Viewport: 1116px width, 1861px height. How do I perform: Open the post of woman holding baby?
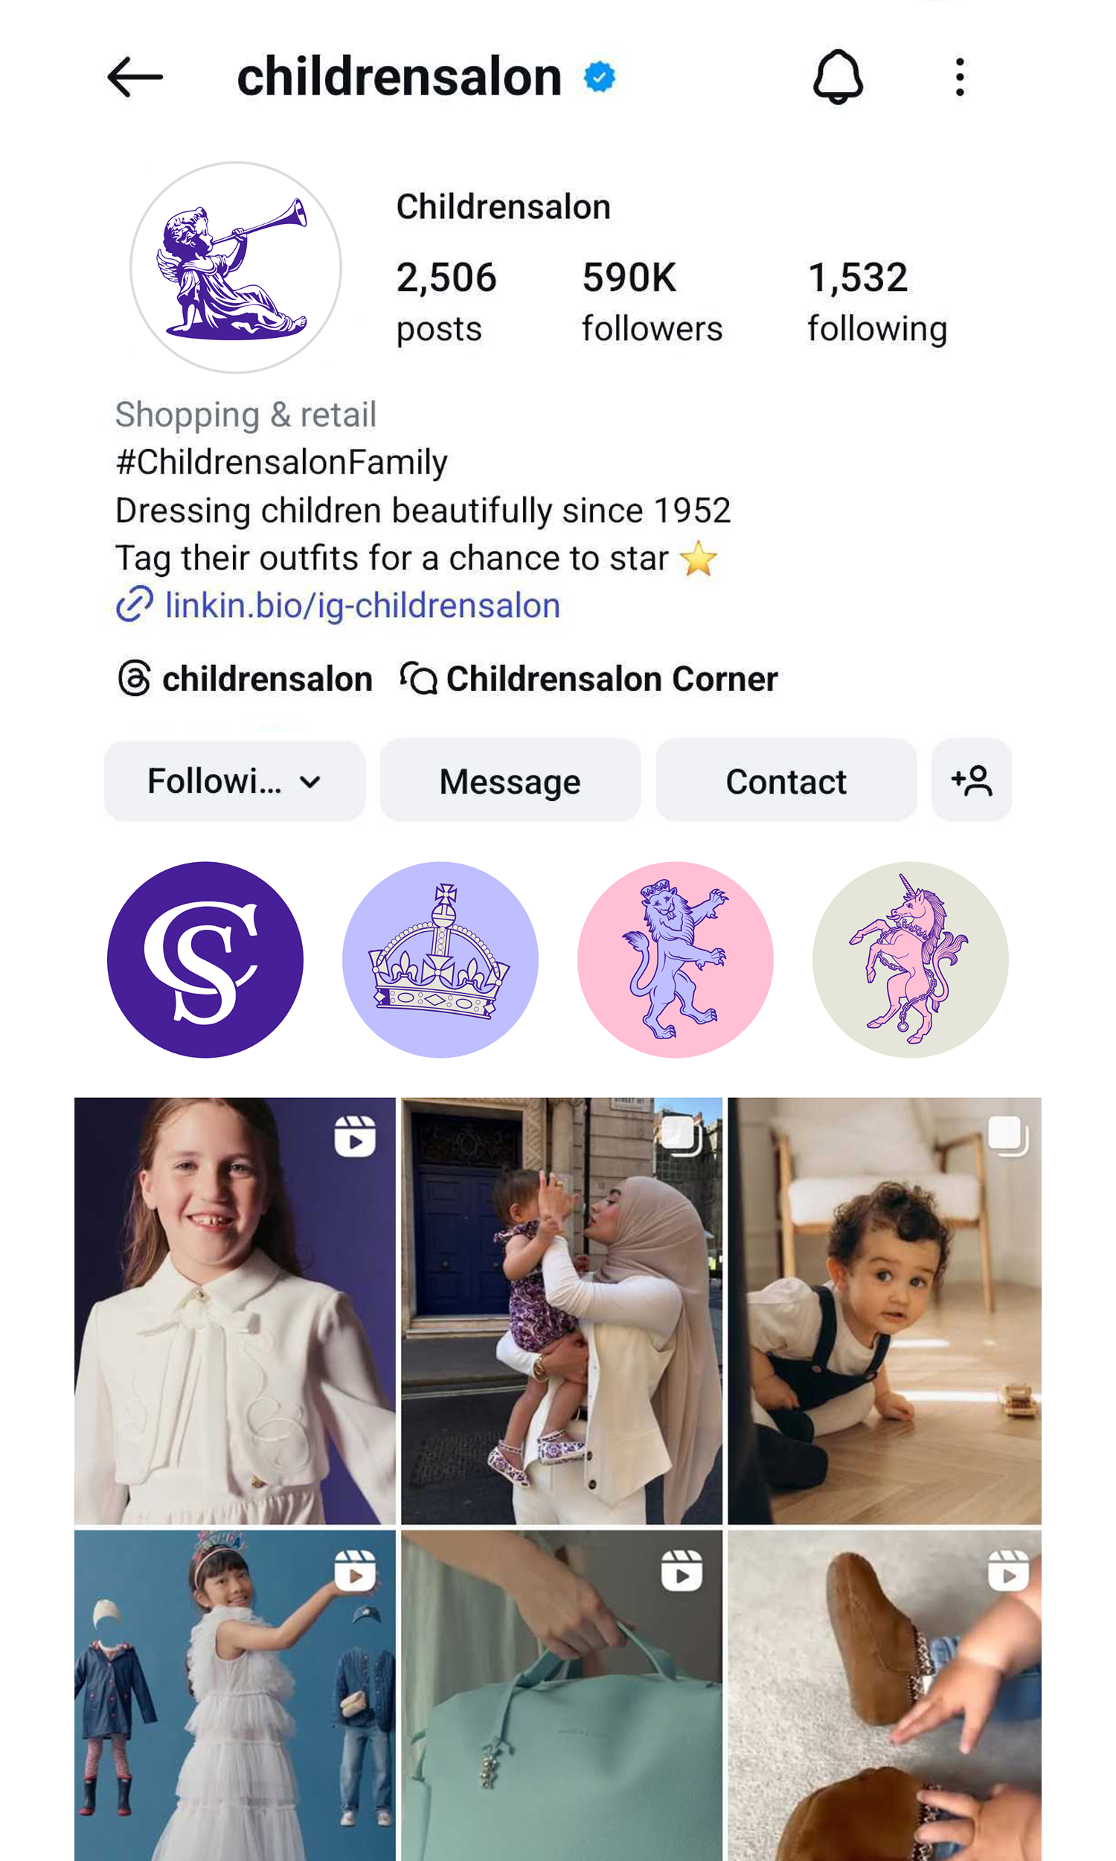562,1310
